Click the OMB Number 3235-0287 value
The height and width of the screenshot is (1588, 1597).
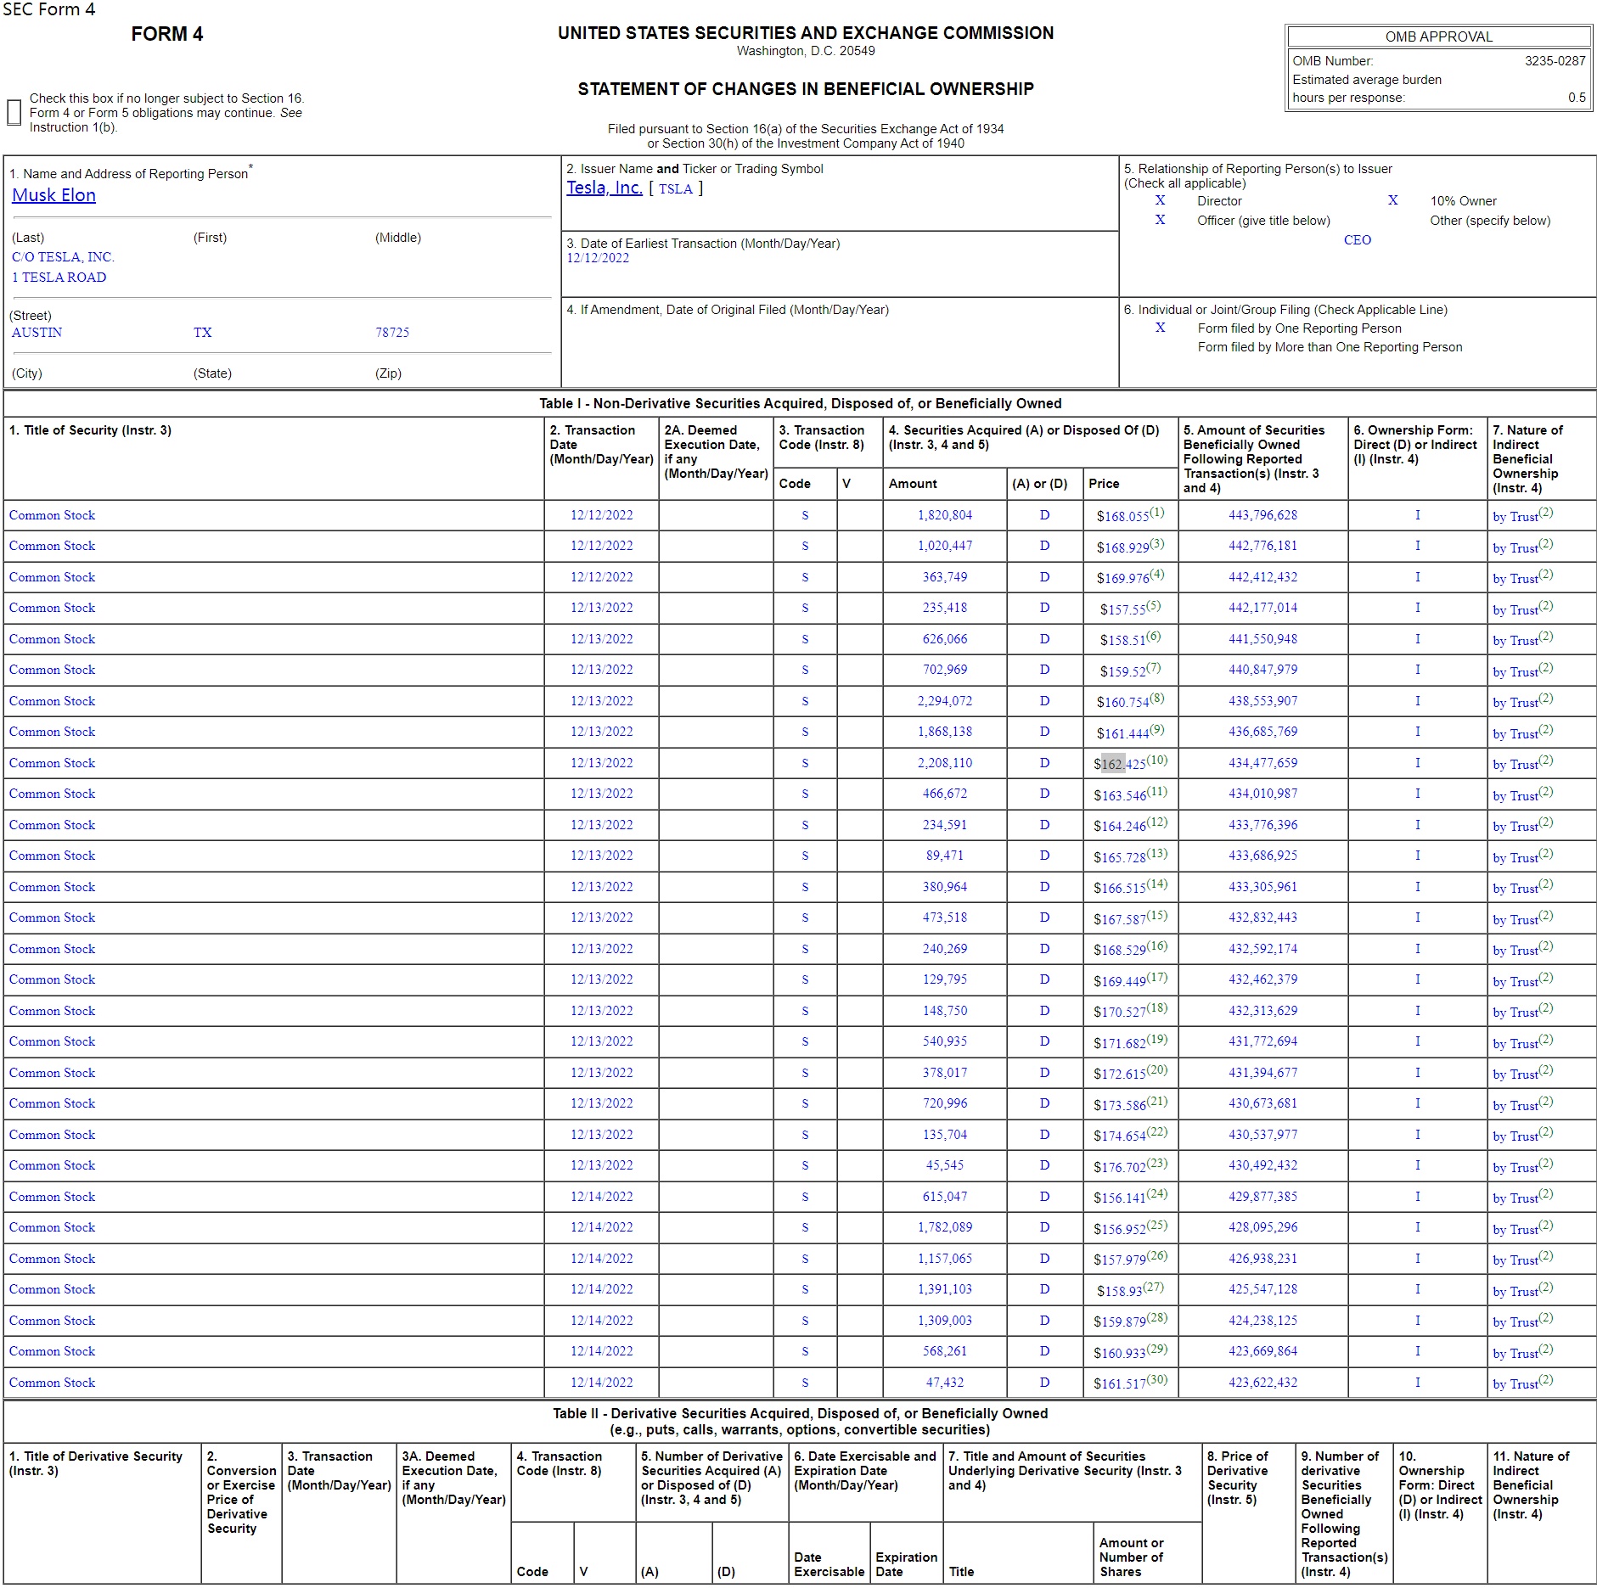tap(1555, 61)
